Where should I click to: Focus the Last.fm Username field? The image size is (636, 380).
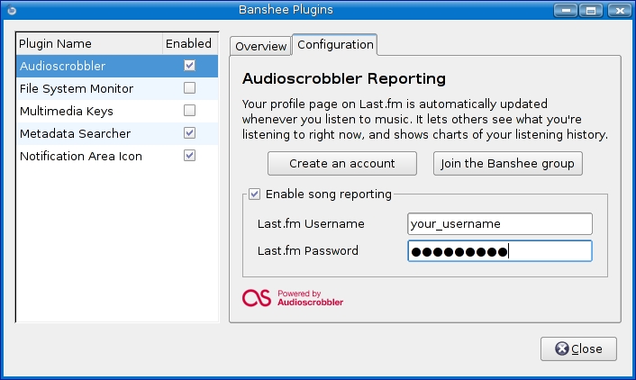499,223
